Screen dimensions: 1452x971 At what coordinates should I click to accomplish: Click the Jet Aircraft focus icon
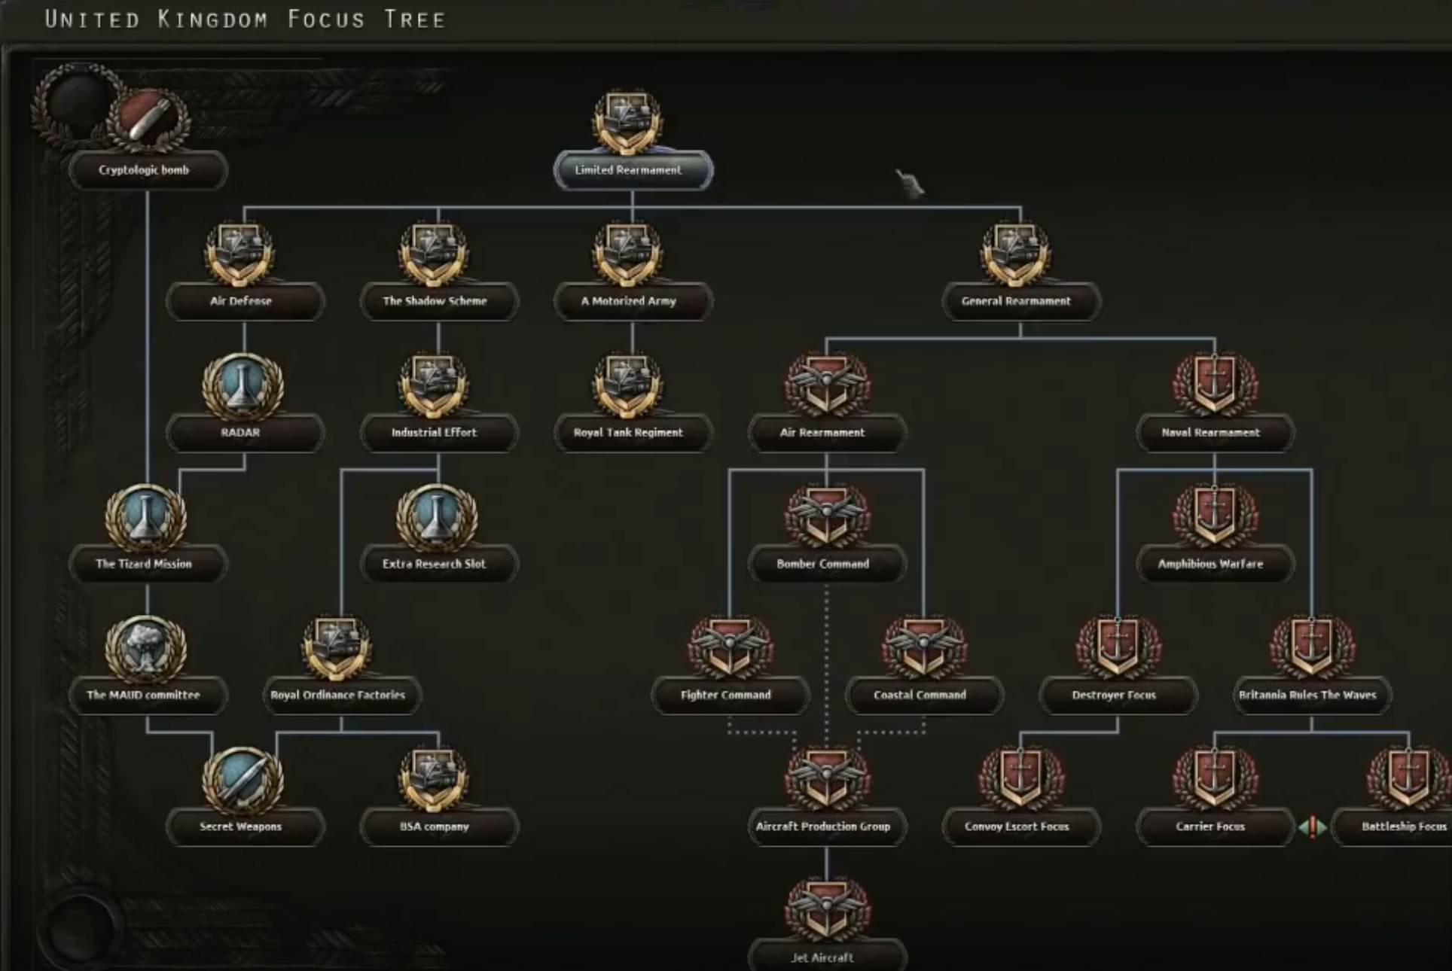tap(826, 911)
